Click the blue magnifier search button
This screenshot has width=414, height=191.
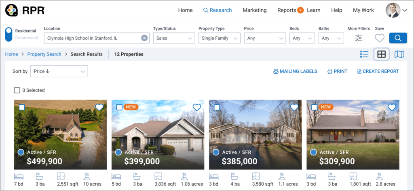point(398,38)
